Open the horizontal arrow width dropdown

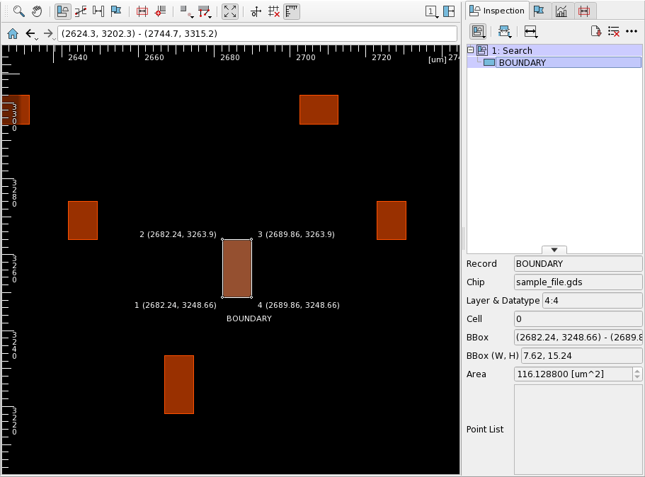pos(530,31)
